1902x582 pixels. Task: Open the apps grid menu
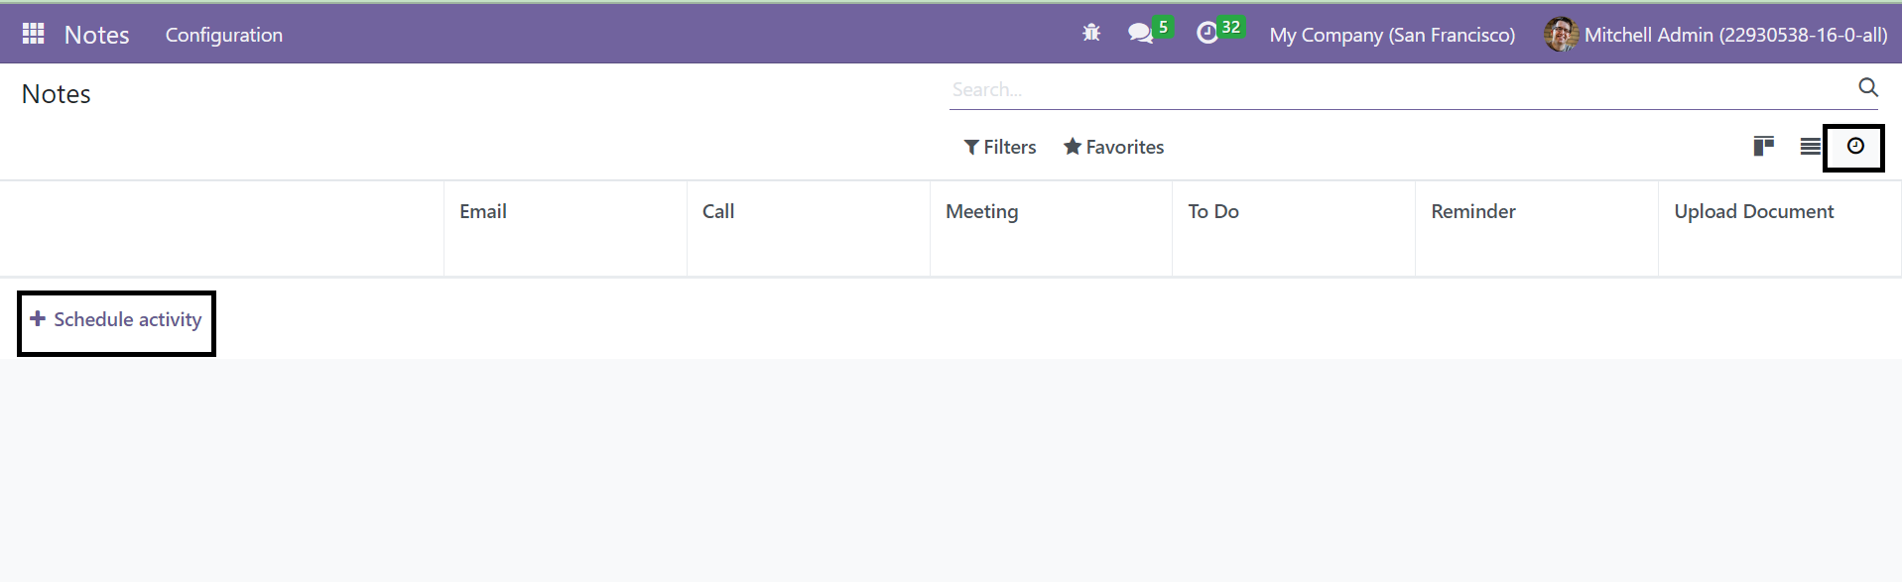pos(33,34)
